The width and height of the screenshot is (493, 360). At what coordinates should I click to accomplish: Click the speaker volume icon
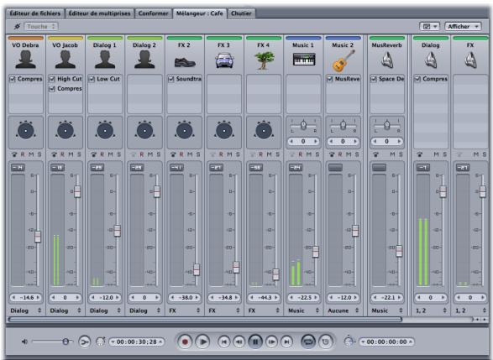tap(24, 342)
